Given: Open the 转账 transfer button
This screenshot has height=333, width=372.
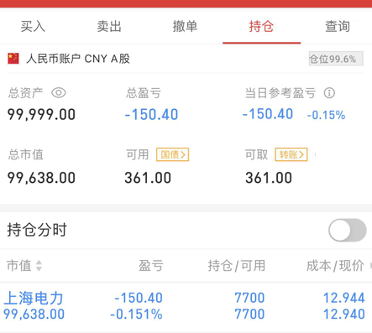Looking at the screenshot, I should 291,154.
